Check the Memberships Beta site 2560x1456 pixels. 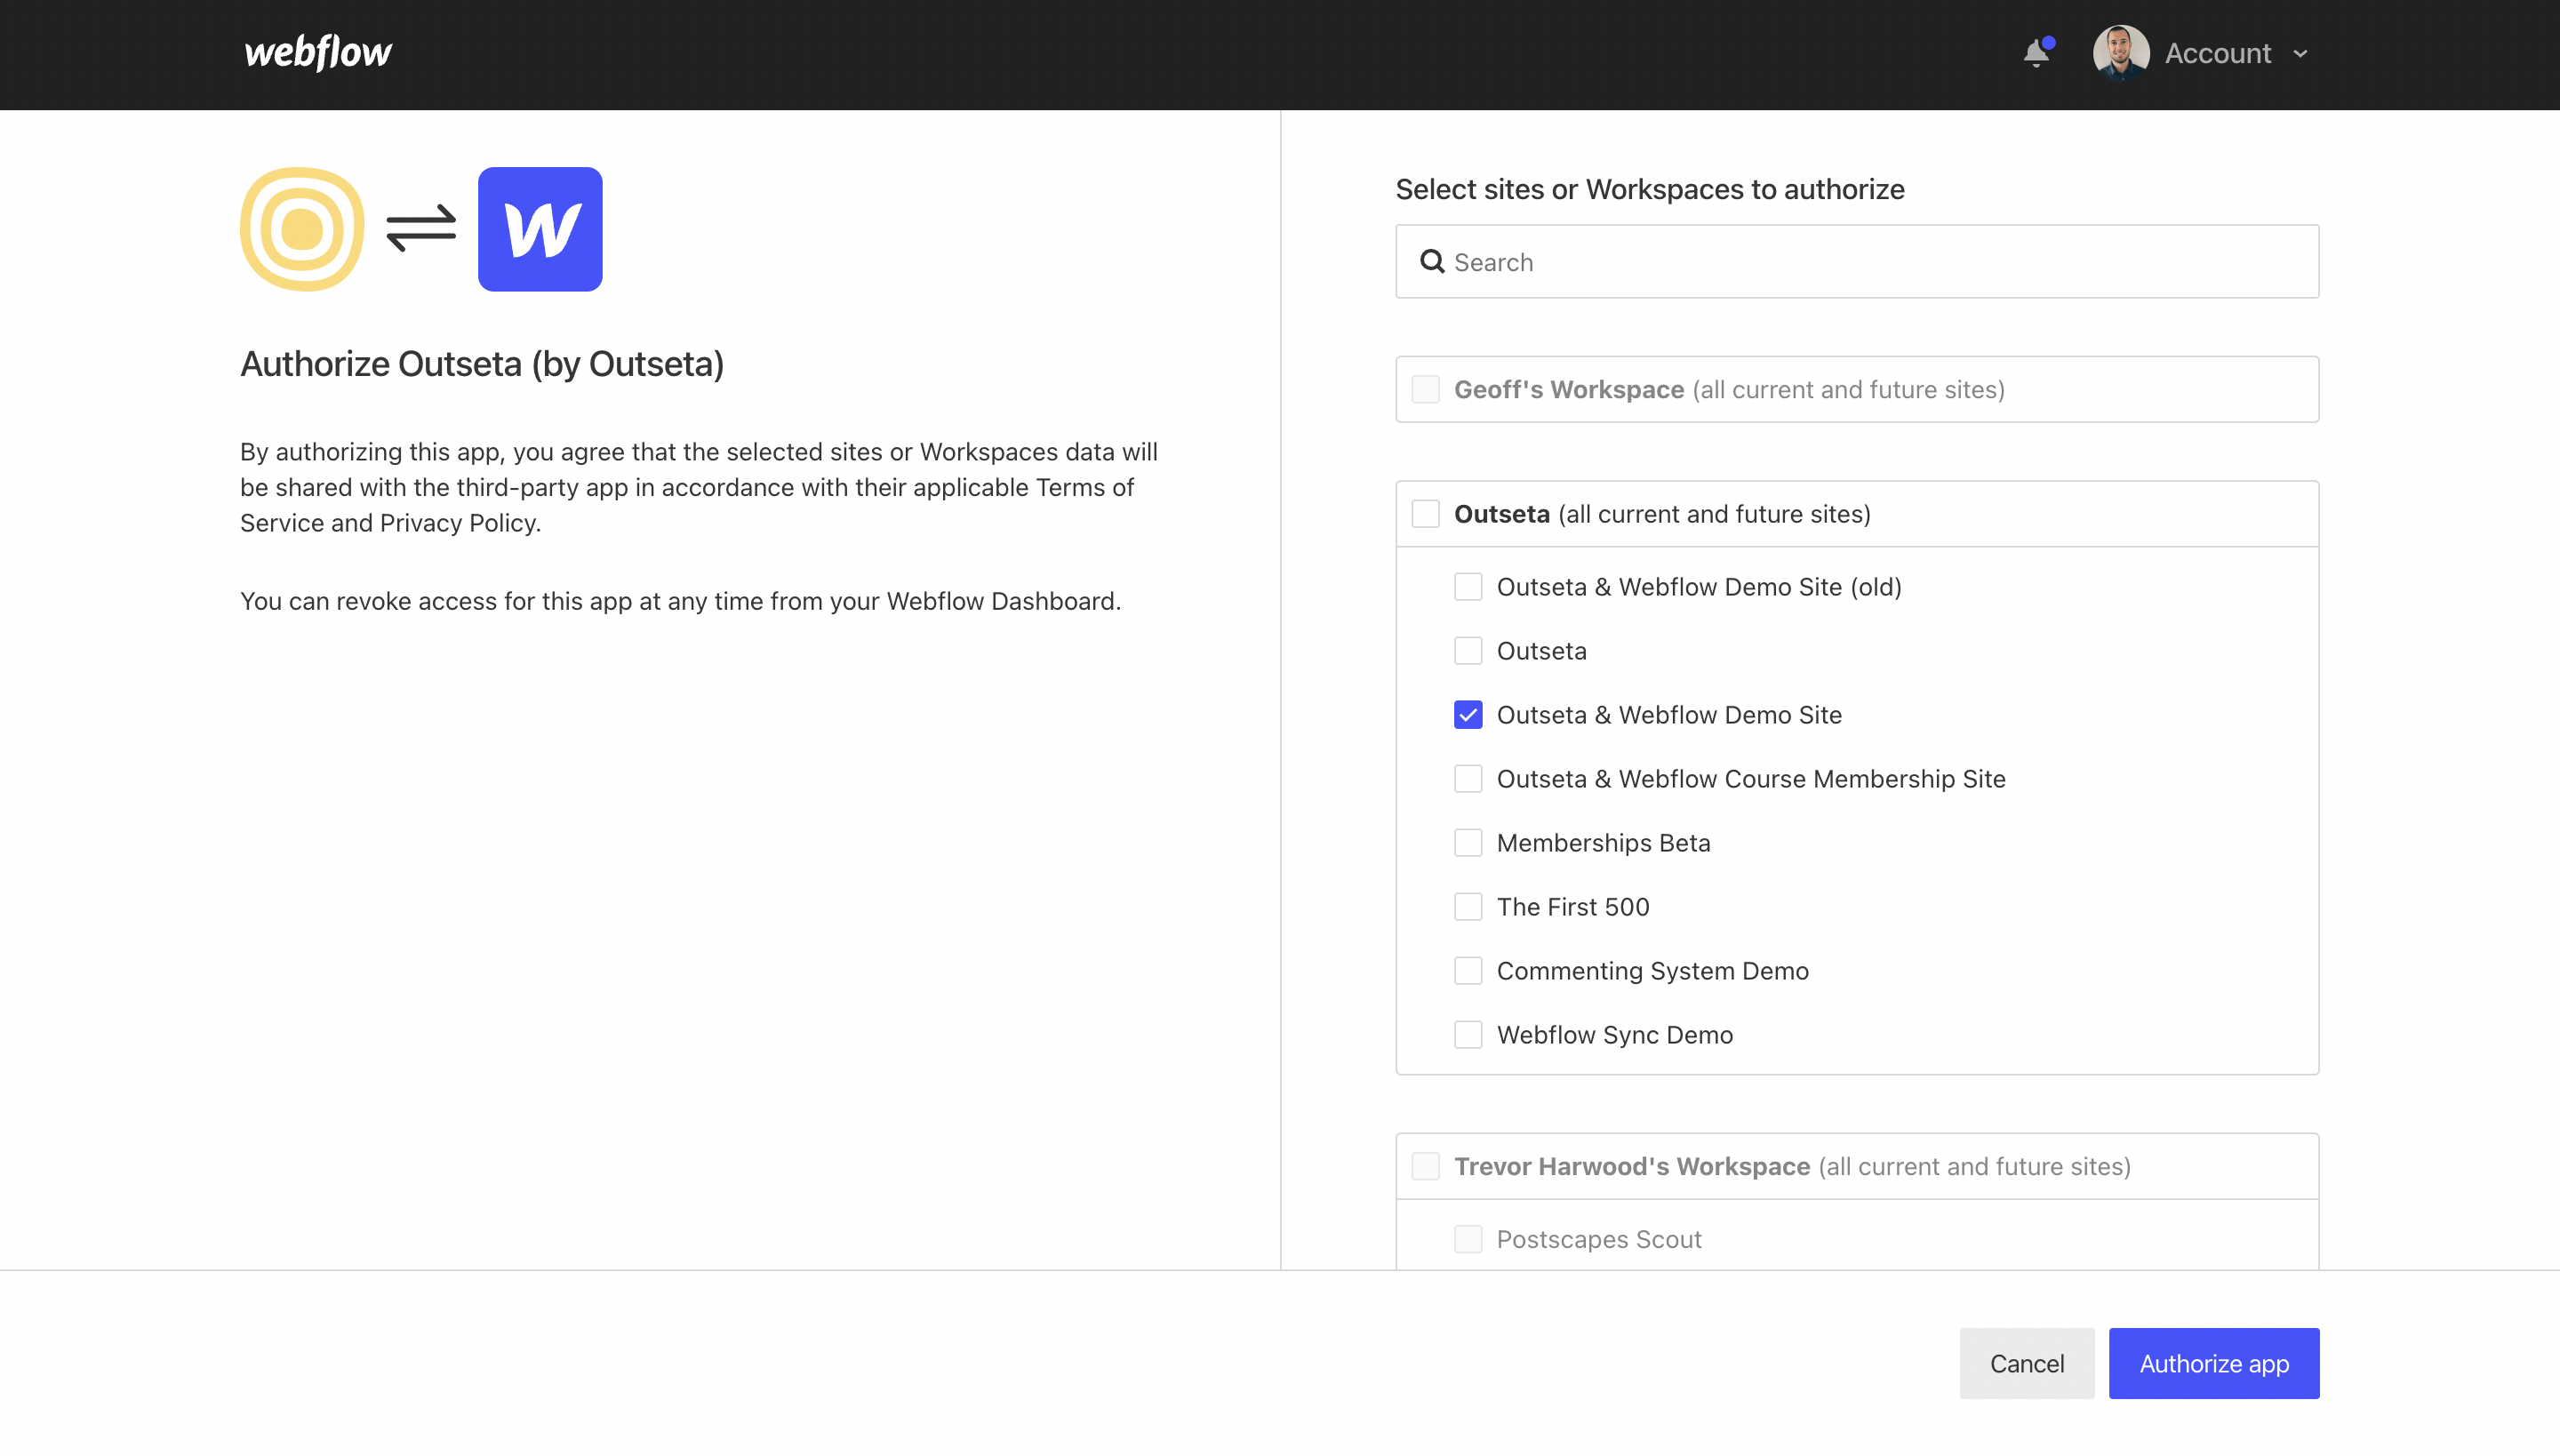[x=1468, y=843]
